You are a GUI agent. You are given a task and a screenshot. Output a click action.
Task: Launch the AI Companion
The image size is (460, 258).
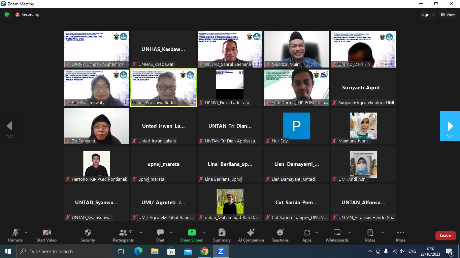pyautogui.click(x=251, y=235)
